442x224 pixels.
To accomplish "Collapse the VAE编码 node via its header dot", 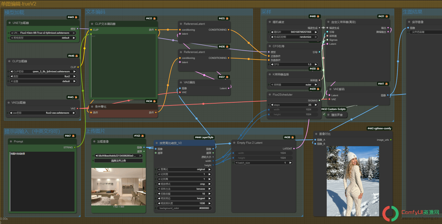I will tap(181, 82).
